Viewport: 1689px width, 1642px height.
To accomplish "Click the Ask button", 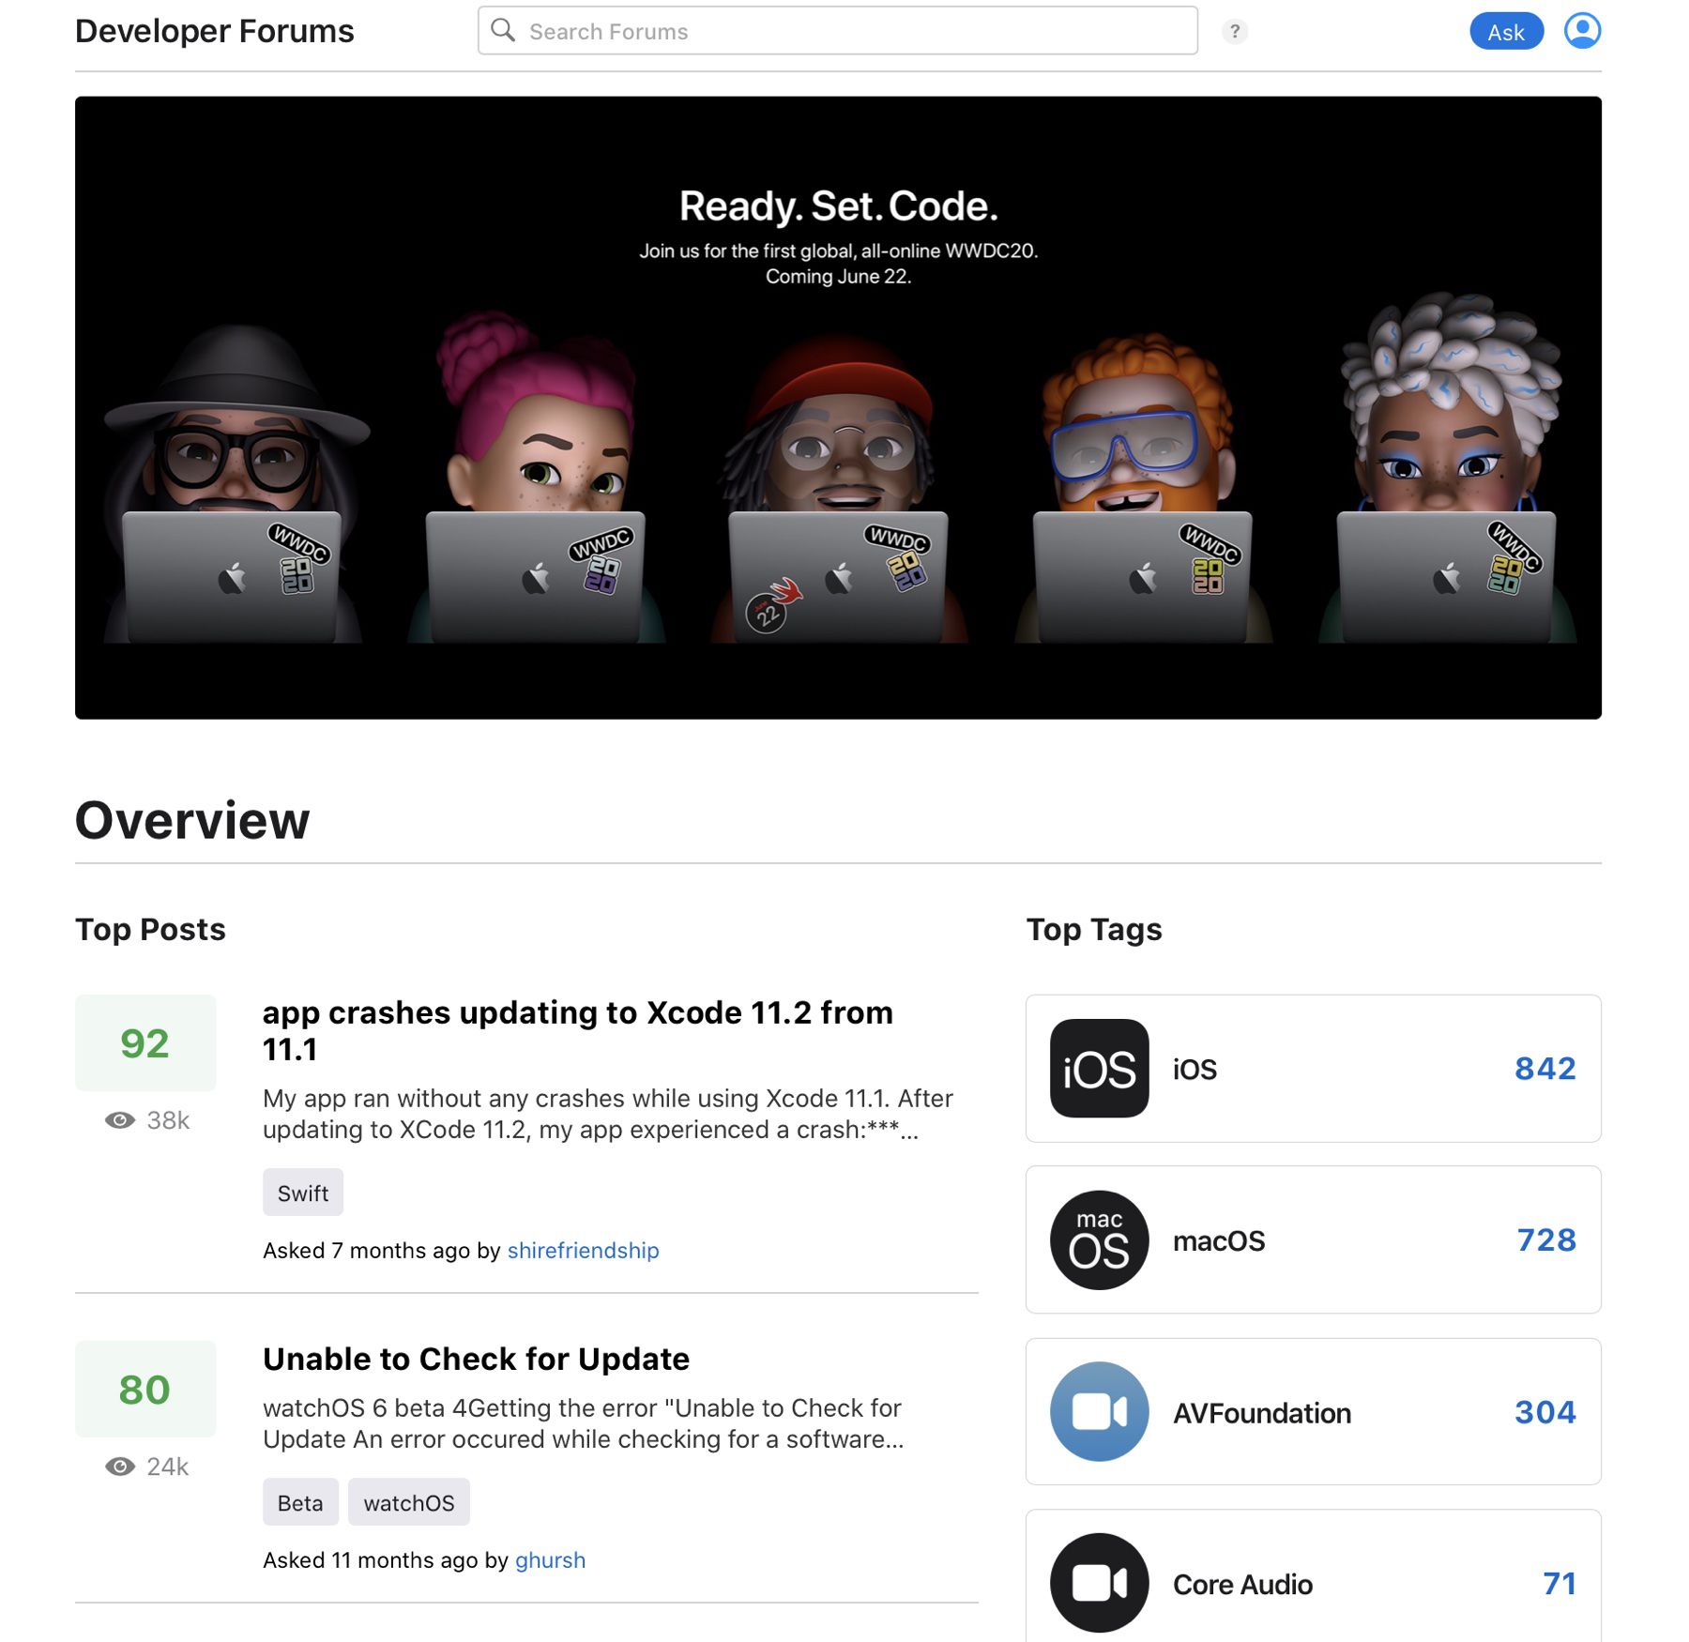I will (x=1505, y=31).
